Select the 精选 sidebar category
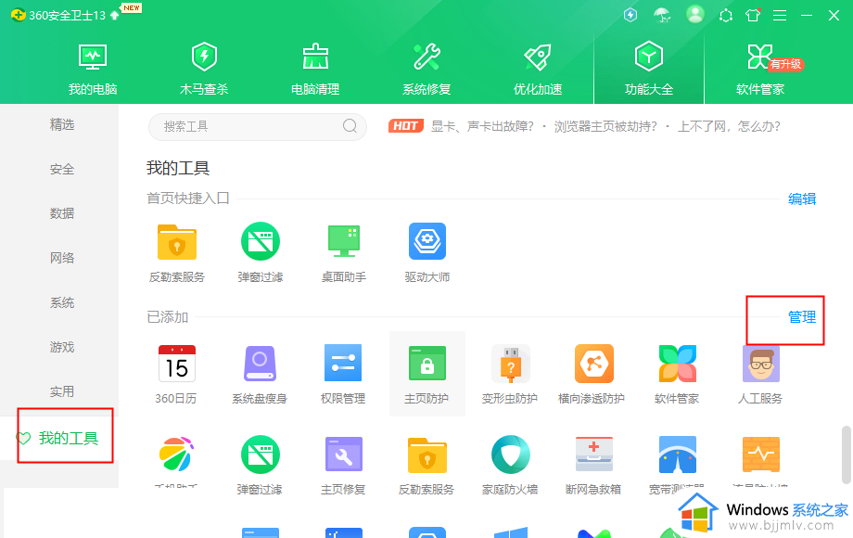The image size is (853, 538). pos(61,124)
